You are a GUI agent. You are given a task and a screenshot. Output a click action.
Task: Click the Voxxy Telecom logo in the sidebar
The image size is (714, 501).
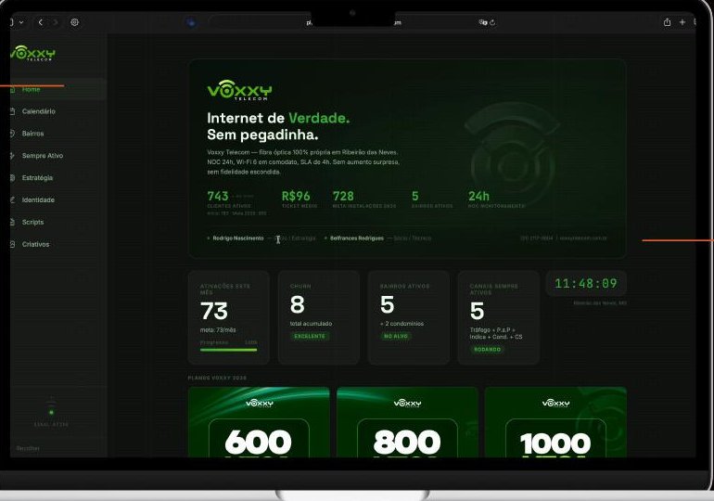32,53
